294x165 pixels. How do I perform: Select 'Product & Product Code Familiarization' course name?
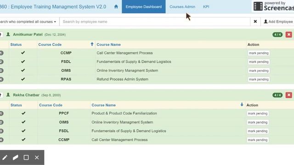click(x=124, y=113)
